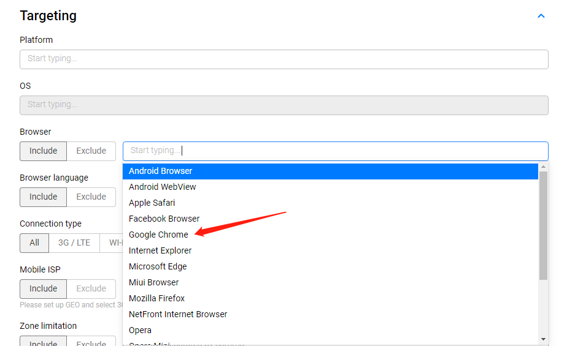Click the Browser search input field
The height and width of the screenshot is (346, 567).
335,151
